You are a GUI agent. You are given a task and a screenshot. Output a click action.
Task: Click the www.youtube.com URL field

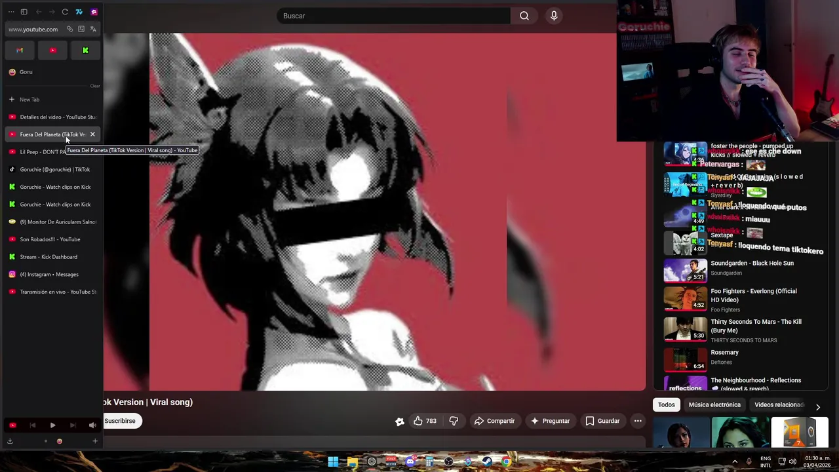coord(33,29)
